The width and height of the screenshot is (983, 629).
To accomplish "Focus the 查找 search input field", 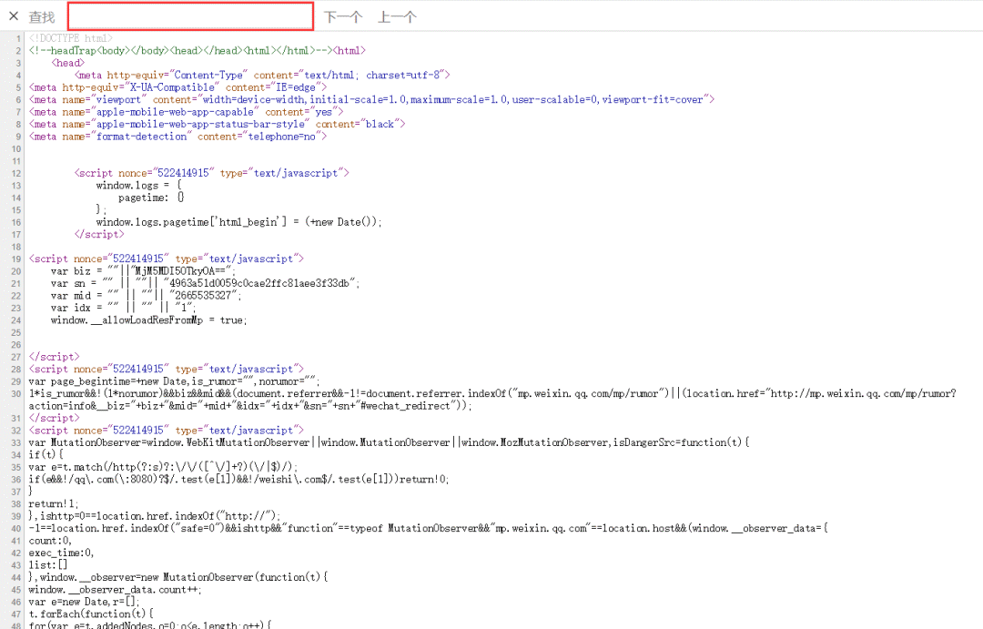I will (190, 16).
